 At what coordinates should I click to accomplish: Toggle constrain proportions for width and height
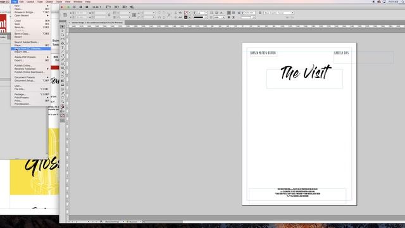click(x=109, y=15)
